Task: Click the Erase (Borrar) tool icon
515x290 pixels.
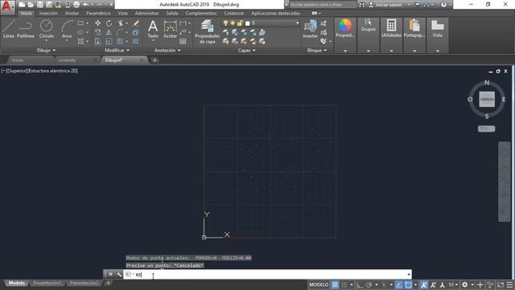Action: 136,23
